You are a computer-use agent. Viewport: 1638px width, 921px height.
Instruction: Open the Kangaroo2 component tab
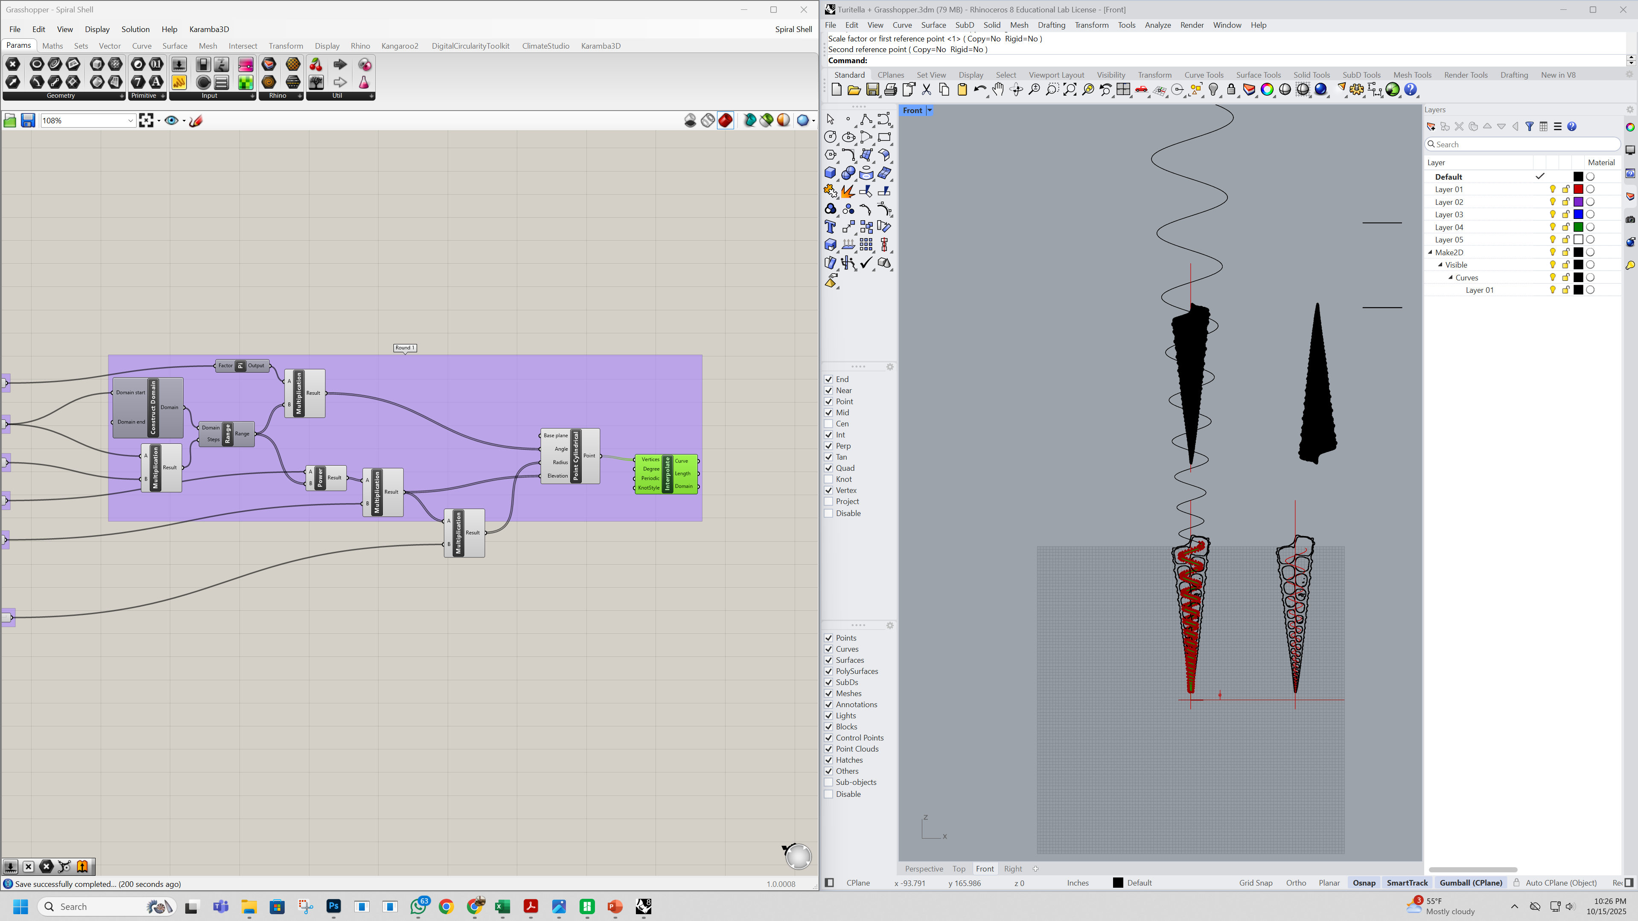pyautogui.click(x=399, y=46)
